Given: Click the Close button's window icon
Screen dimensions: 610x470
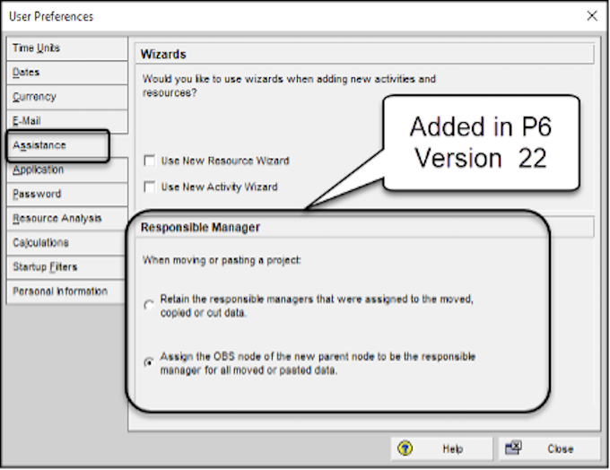Looking at the screenshot, I should pyautogui.click(x=513, y=448).
